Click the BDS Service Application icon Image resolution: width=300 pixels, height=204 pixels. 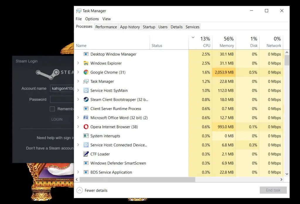pos(86,172)
